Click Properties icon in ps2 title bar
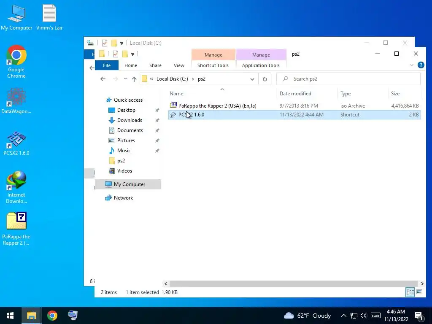The height and width of the screenshot is (324, 432). (116, 54)
